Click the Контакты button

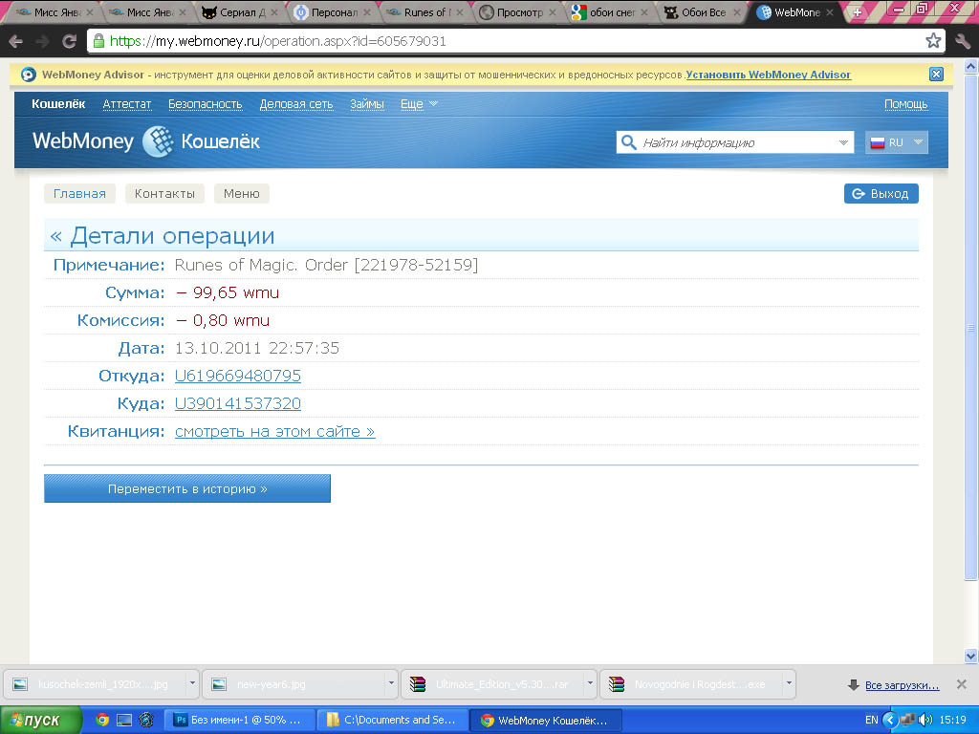(164, 193)
